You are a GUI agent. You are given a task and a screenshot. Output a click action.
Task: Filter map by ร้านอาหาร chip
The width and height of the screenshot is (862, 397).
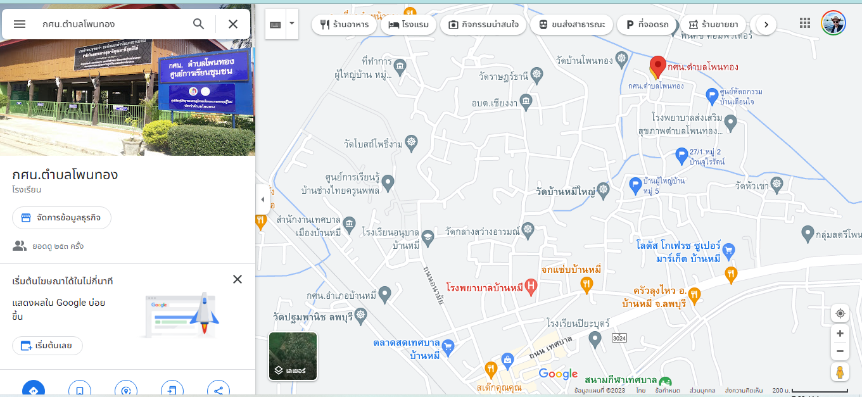pyautogui.click(x=344, y=25)
